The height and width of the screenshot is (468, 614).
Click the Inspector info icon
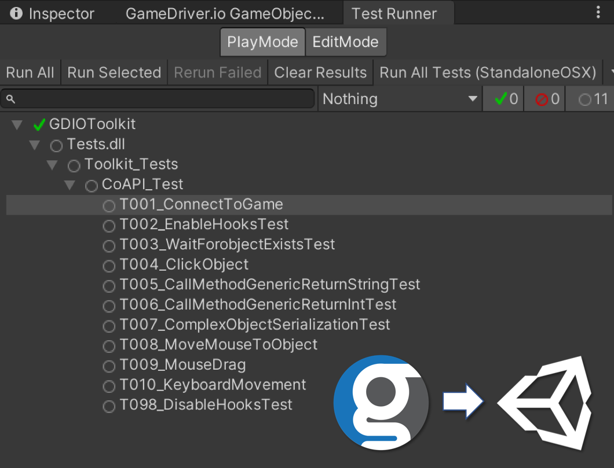click(x=16, y=13)
